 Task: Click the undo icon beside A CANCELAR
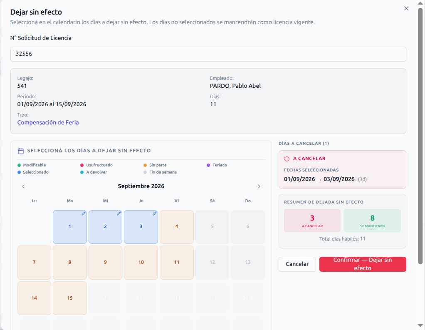point(287,159)
